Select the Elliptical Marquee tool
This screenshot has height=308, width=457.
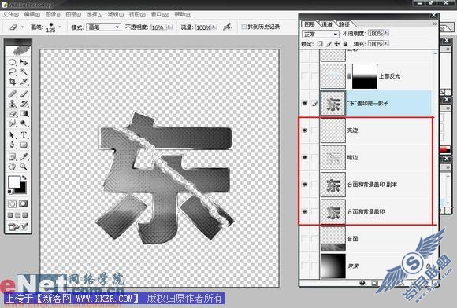pyautogui.click(x=13, y=62)
